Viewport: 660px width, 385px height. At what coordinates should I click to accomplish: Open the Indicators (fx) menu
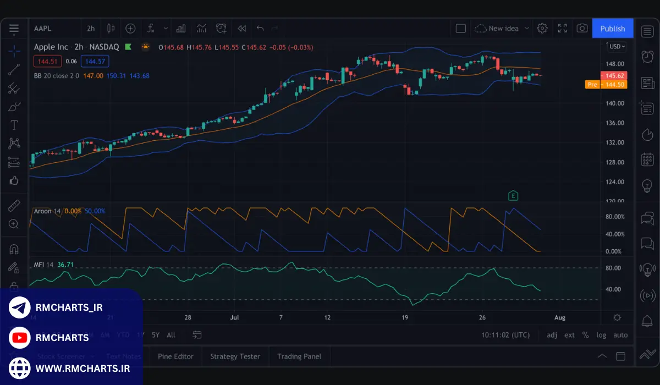tap(150, 29)
